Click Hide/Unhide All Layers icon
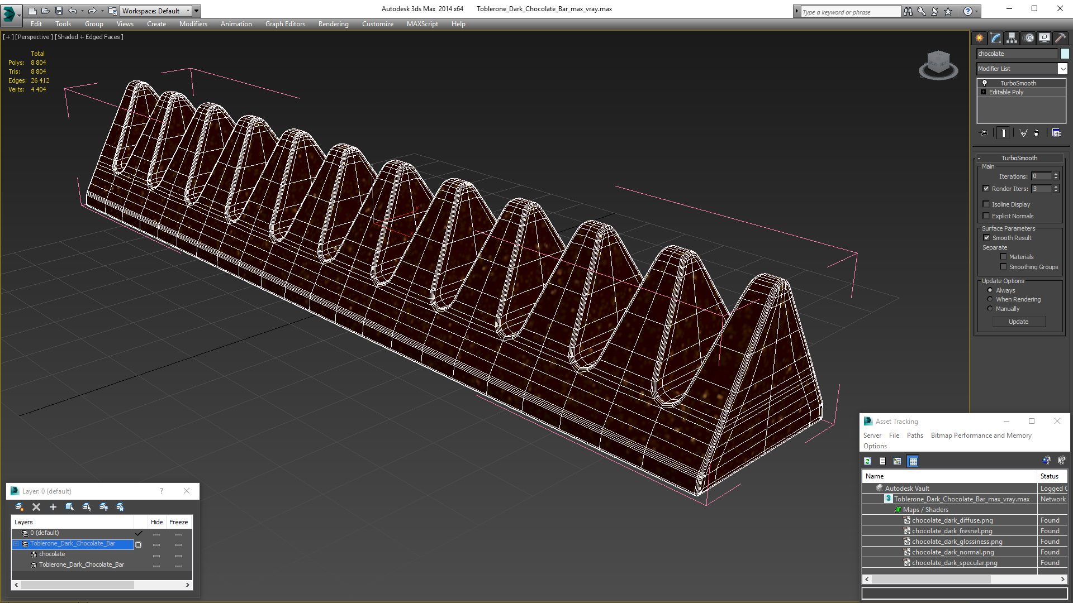Screen dimensions: 1073x603 tap(103, 507)
